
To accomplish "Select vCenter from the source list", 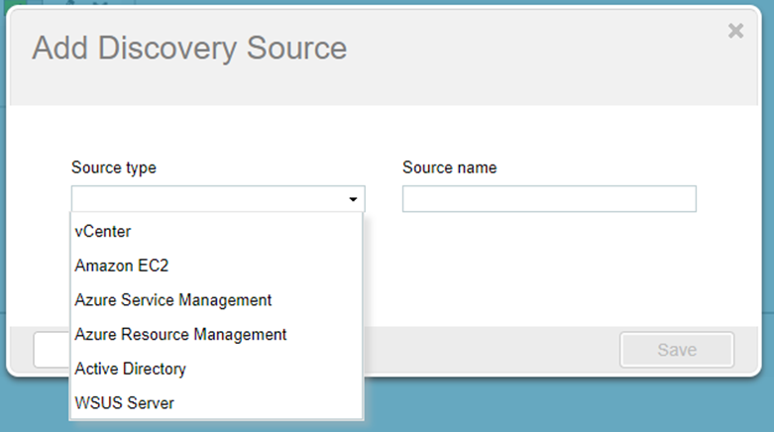I will [103, 231].
